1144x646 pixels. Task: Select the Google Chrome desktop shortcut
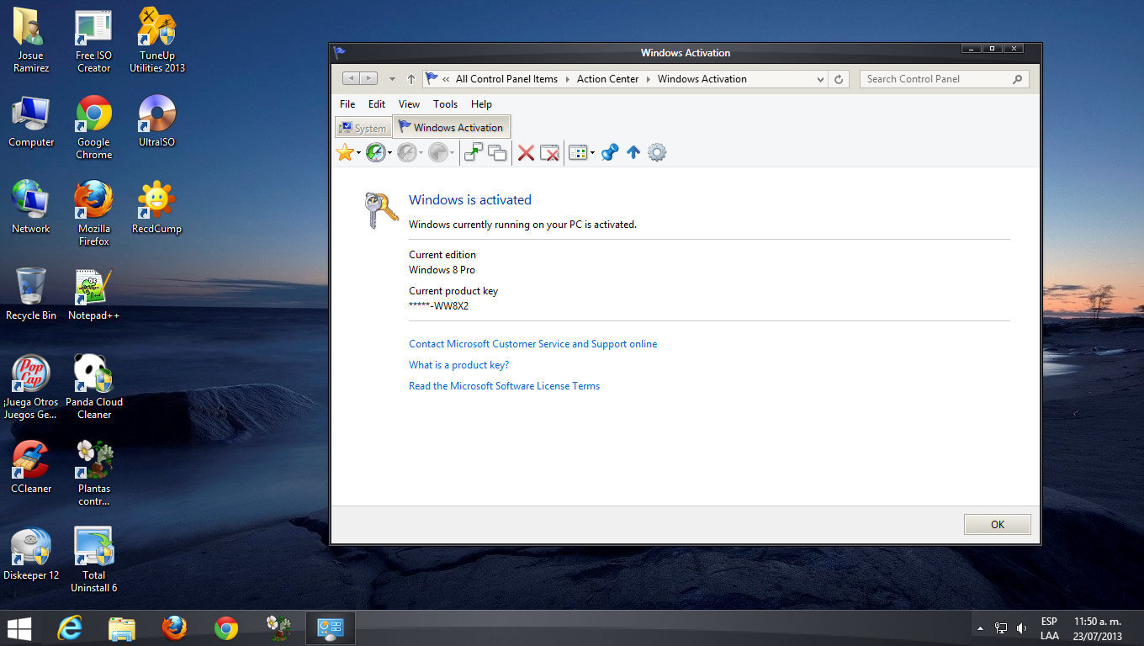(93, 128)
